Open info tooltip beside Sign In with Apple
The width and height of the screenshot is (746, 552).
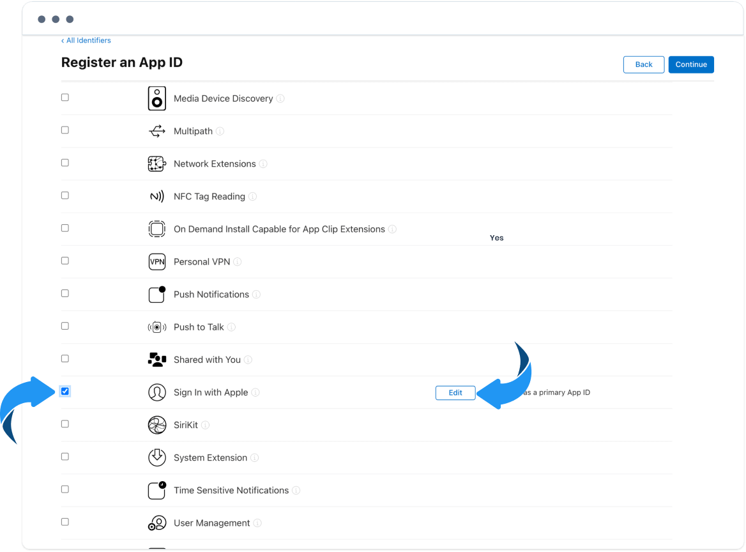pyautogui.click(x=255, y=392)
